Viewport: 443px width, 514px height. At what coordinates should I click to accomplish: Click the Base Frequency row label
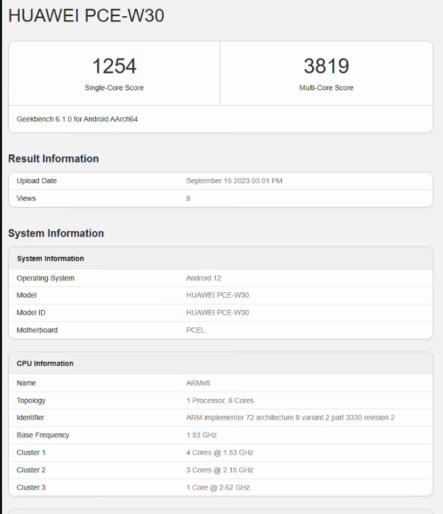[42, 436]
